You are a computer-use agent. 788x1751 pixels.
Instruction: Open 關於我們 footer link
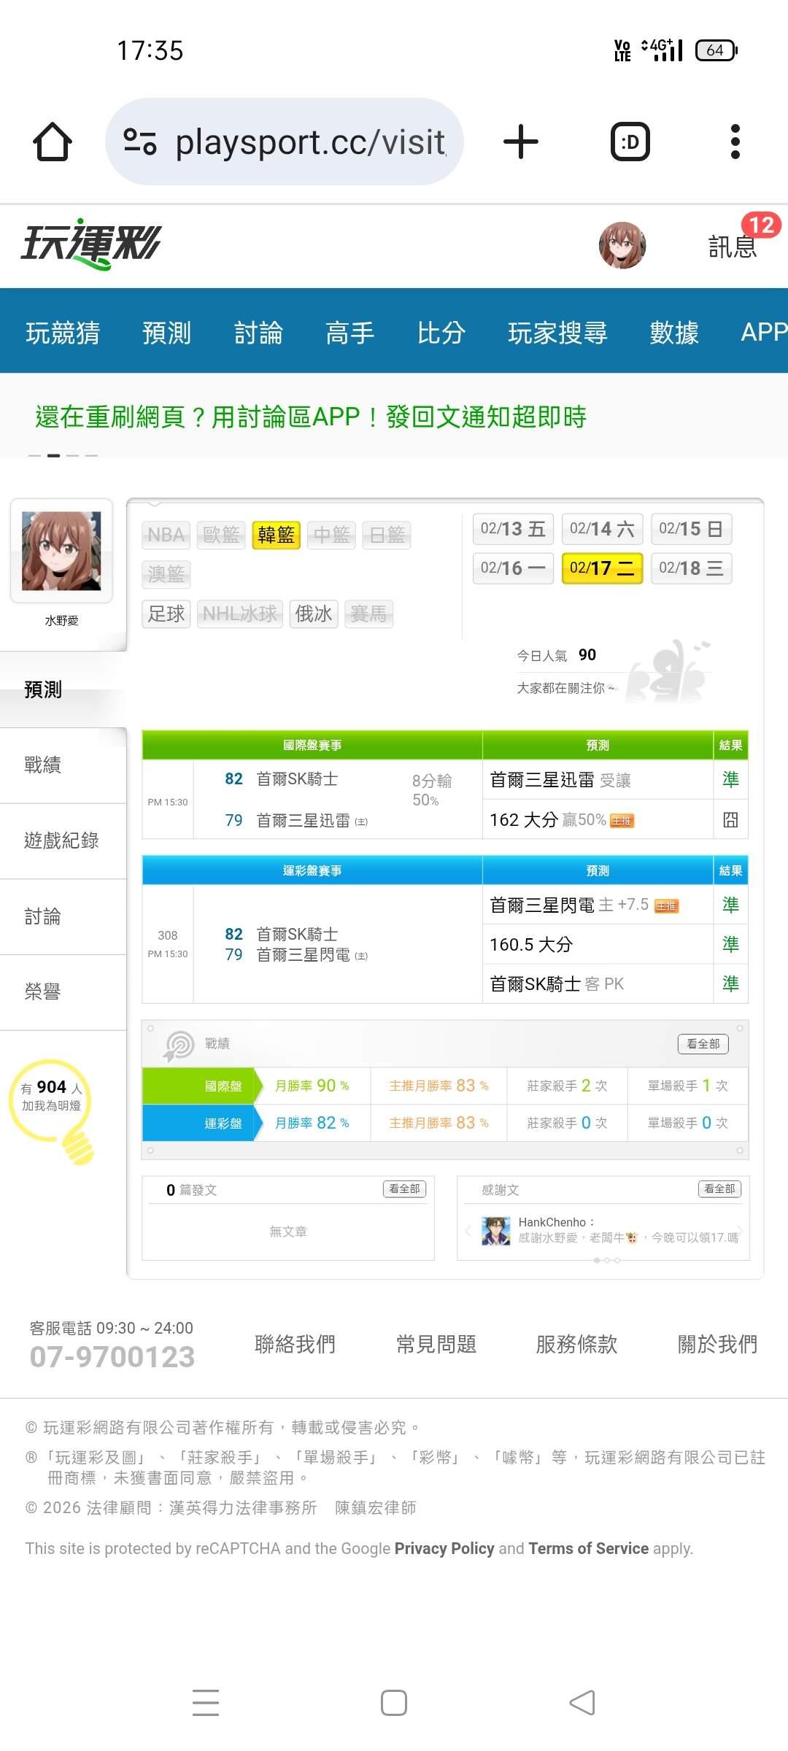click(718, 1344)
